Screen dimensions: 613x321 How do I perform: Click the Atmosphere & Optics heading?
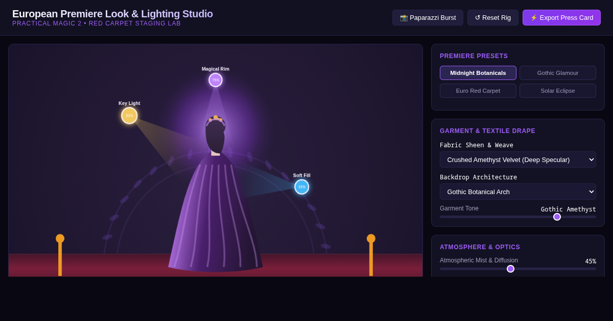click(480, 247)
